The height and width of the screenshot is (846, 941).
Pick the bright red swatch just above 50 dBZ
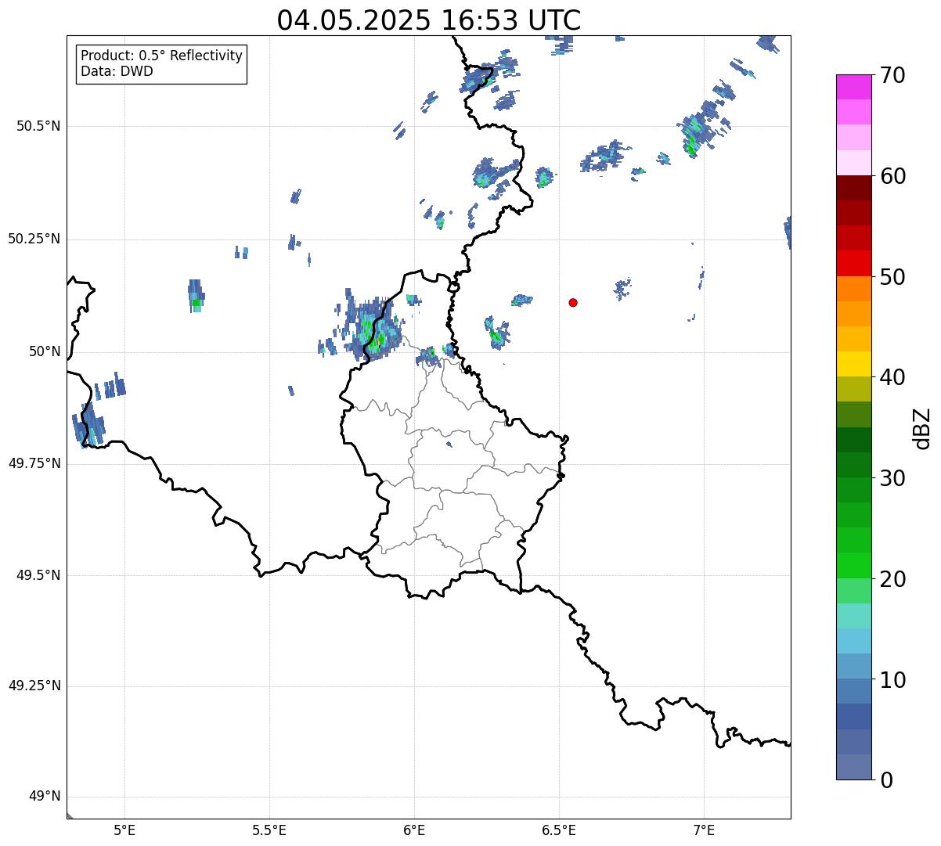(x=853, y=263)
